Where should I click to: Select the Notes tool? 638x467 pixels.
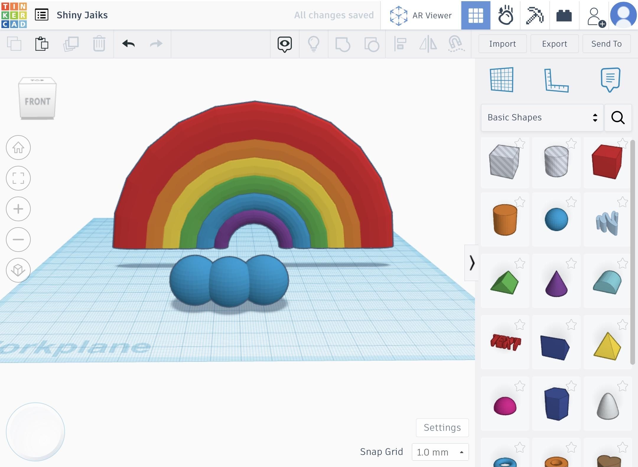(x=610, y=80)
